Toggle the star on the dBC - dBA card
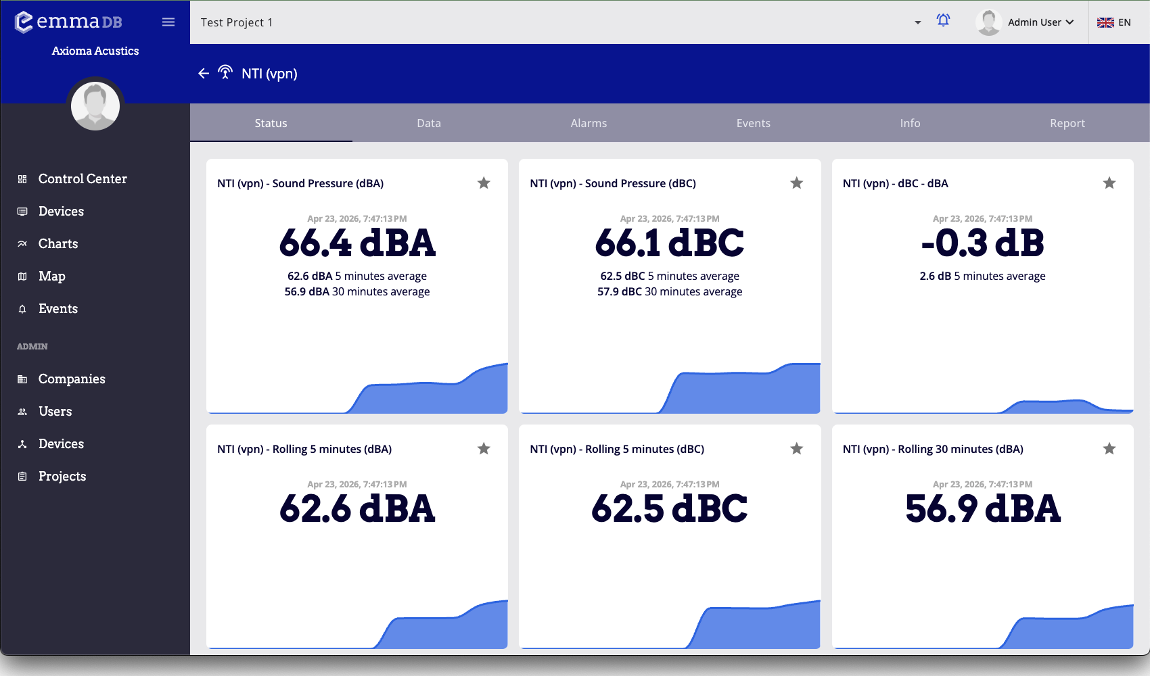 tap(1109, 183)
